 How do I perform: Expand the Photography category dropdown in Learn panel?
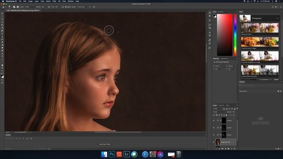click(x=277, y=19)
